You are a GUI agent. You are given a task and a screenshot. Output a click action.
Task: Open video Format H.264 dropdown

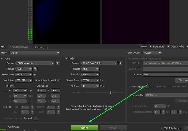coord(24,69)
